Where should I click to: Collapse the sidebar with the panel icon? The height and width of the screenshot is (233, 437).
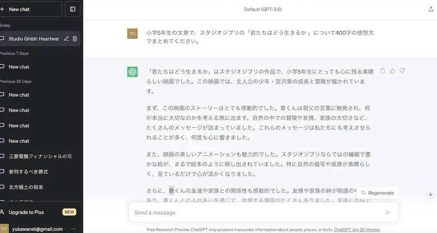72,9
